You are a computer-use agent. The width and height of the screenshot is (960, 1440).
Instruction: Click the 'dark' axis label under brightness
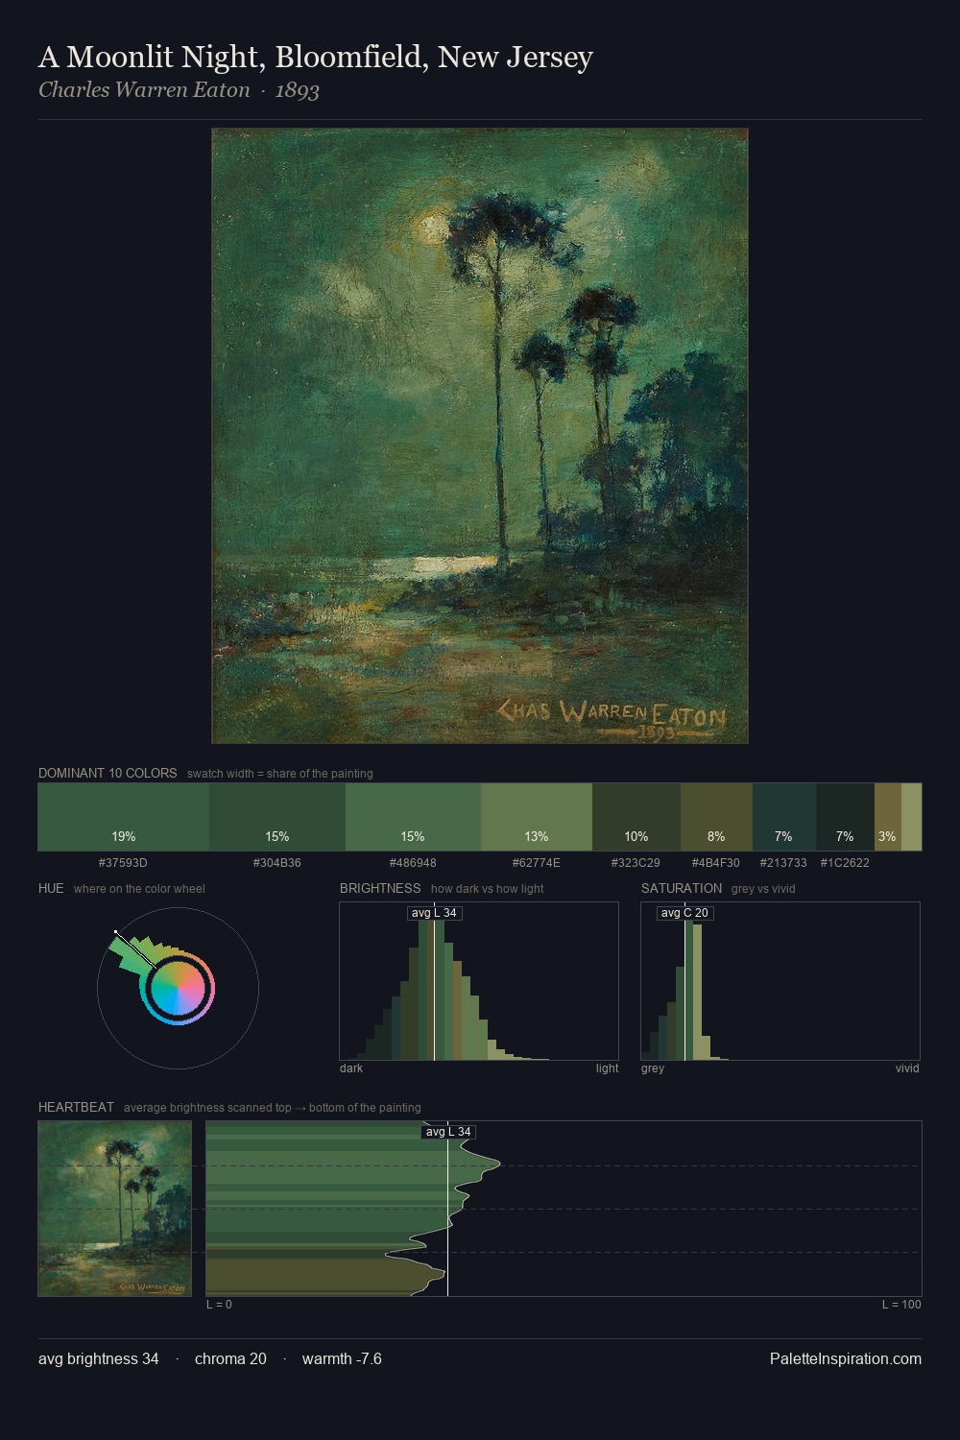click(x=351, y=1068)
